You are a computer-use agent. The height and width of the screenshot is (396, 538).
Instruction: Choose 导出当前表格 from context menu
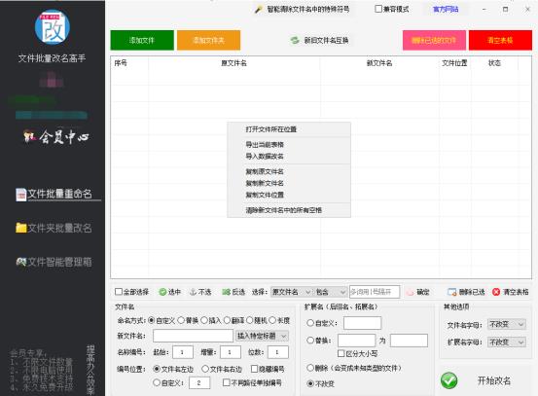tap(265, 144)
